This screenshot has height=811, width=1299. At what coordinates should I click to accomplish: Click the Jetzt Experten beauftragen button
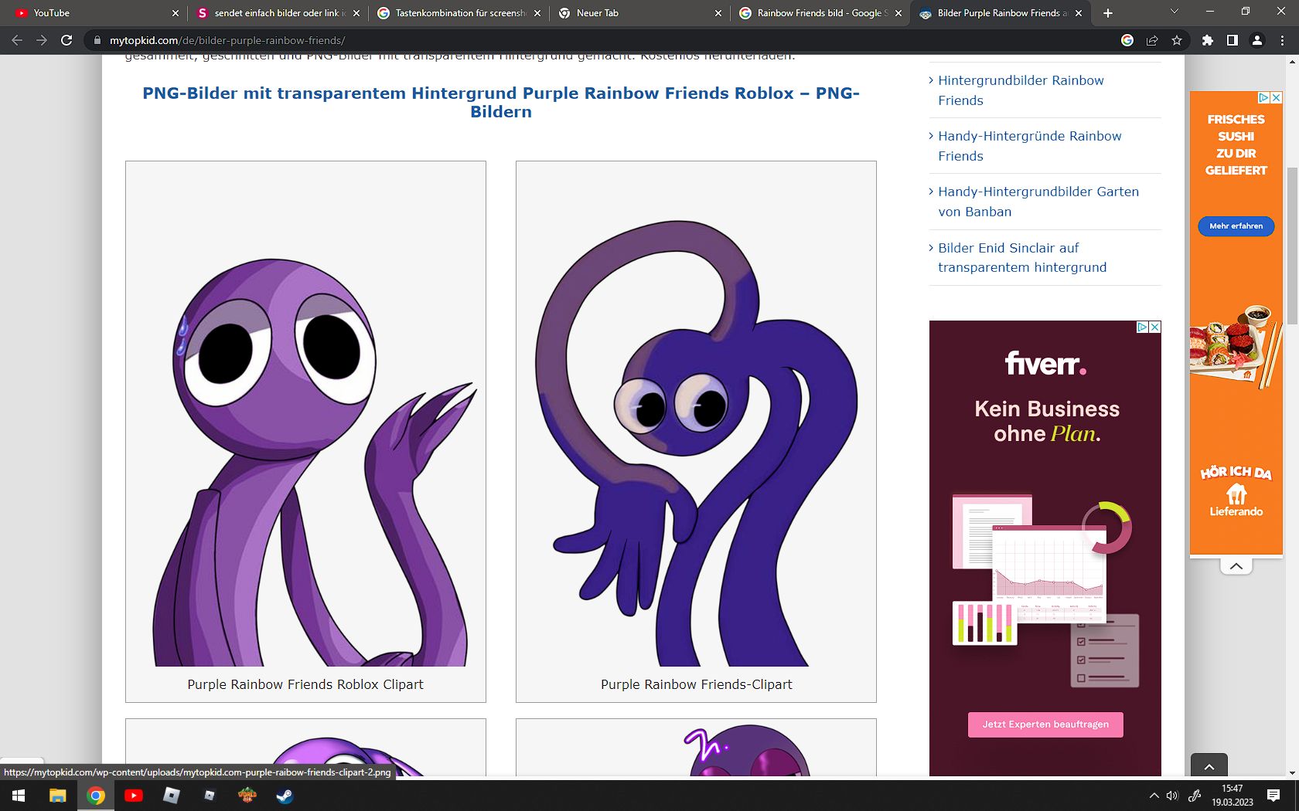tap(1045, 724)
